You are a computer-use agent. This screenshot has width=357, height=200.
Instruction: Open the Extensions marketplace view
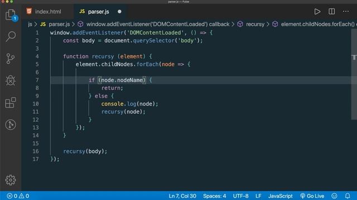[11, 102]
